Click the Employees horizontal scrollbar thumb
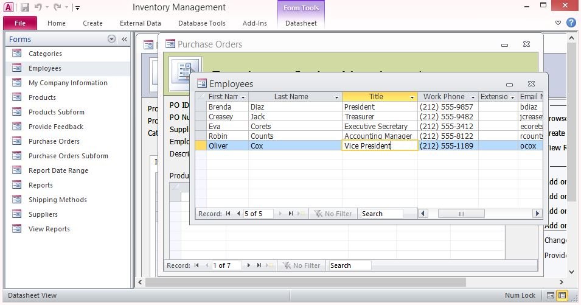 pos(462,214)
